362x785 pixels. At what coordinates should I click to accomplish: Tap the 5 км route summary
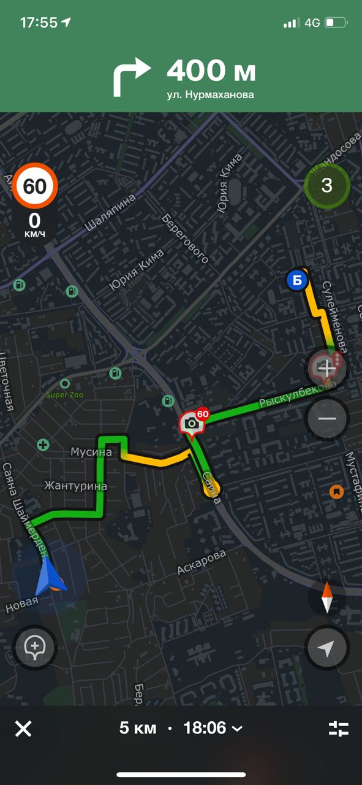point(132,728)
